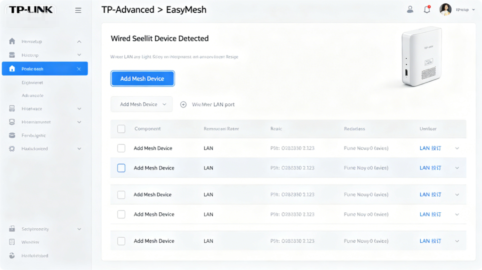
Task: Check the first Add Mesh Device row checkbox
Action: pos(121,148)
